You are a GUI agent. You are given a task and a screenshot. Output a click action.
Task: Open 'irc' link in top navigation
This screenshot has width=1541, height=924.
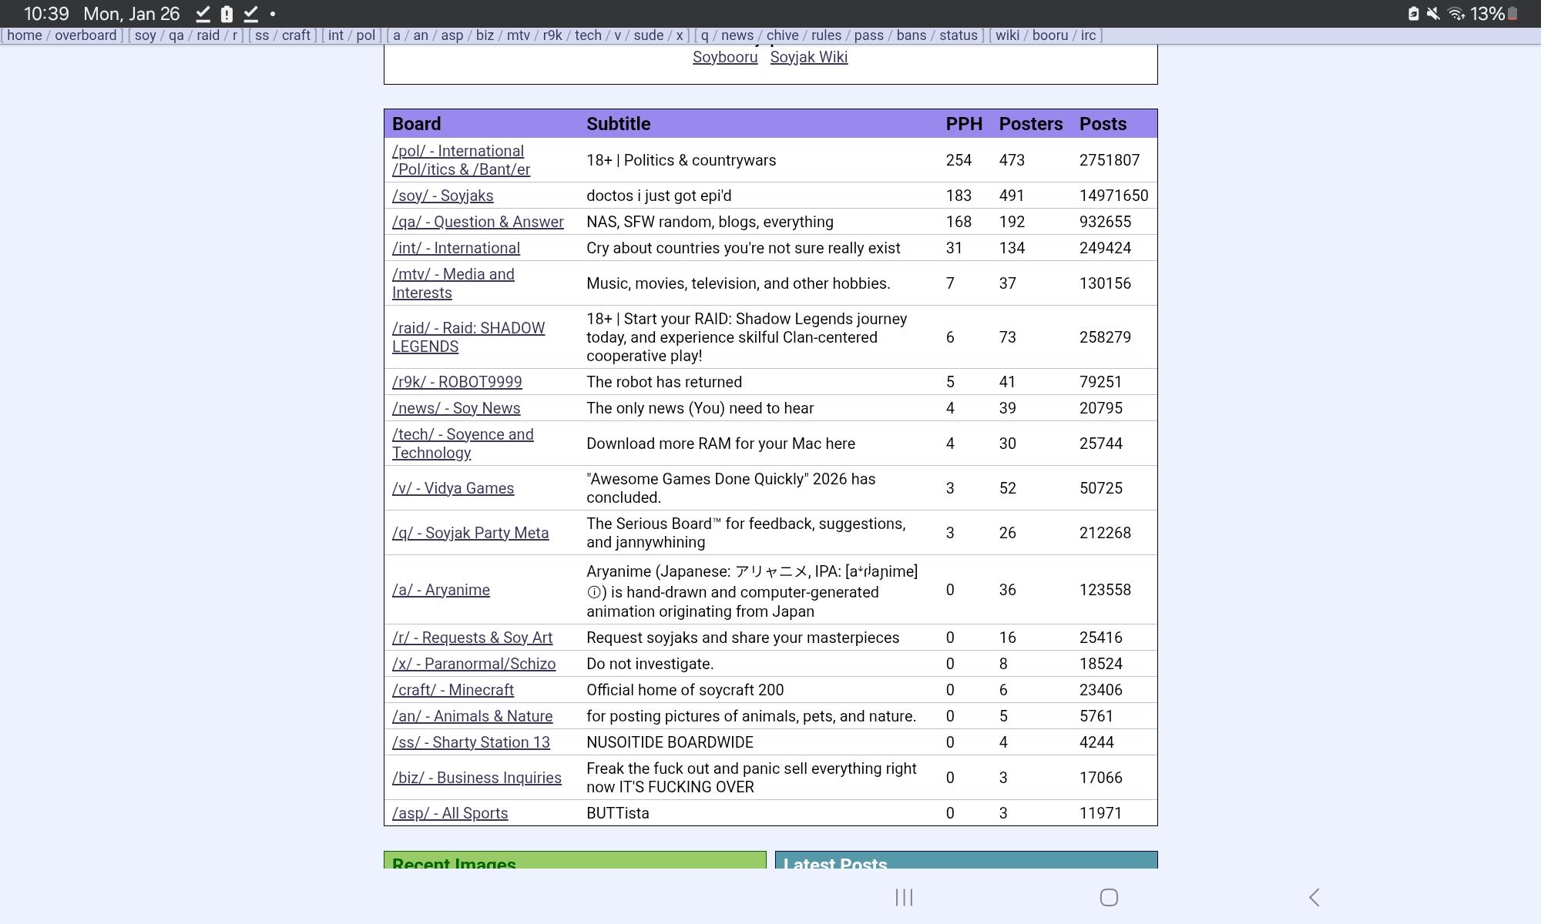(1088, 35)
